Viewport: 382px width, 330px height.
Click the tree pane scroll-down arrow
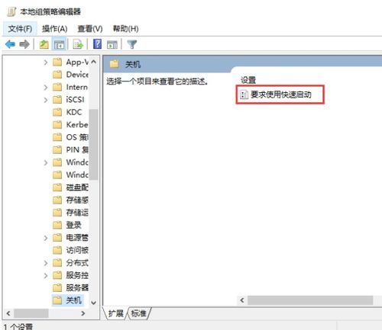click(94, 303)
